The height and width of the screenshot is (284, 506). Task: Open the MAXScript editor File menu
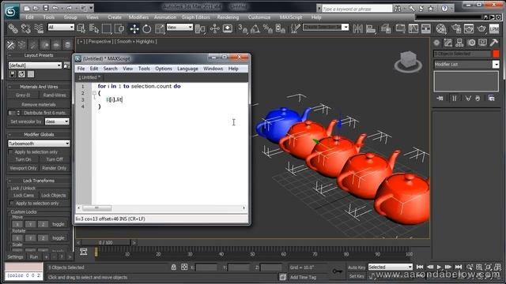pyautogui.click(x=81, y=69)
